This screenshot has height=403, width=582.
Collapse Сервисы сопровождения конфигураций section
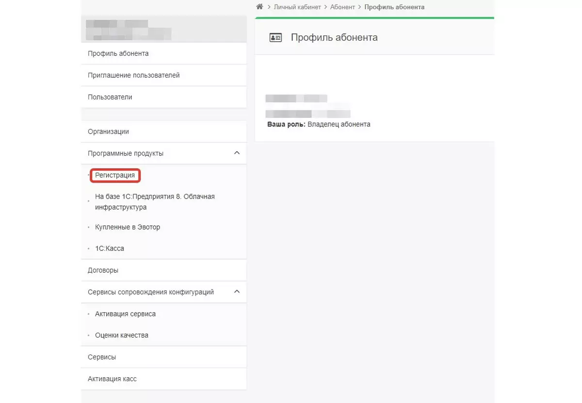[237, 292]
